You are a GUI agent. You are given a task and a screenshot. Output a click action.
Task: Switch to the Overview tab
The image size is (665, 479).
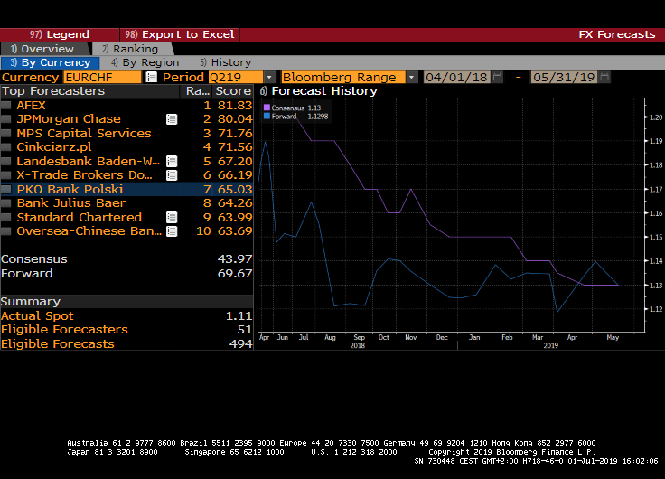[43, 49]
